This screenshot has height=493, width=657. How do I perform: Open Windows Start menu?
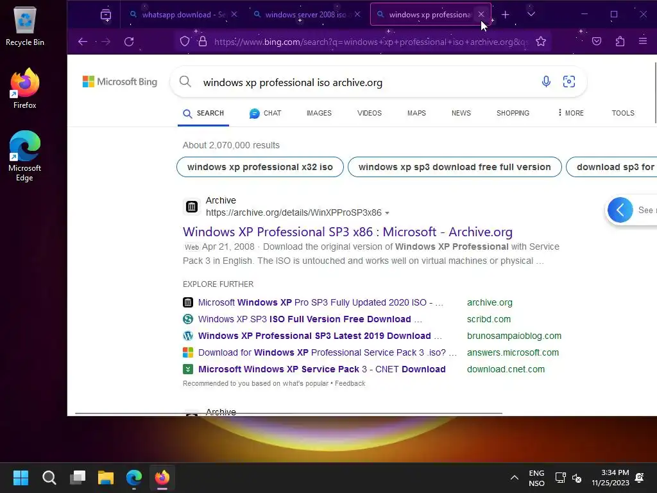tap(21, 478)
